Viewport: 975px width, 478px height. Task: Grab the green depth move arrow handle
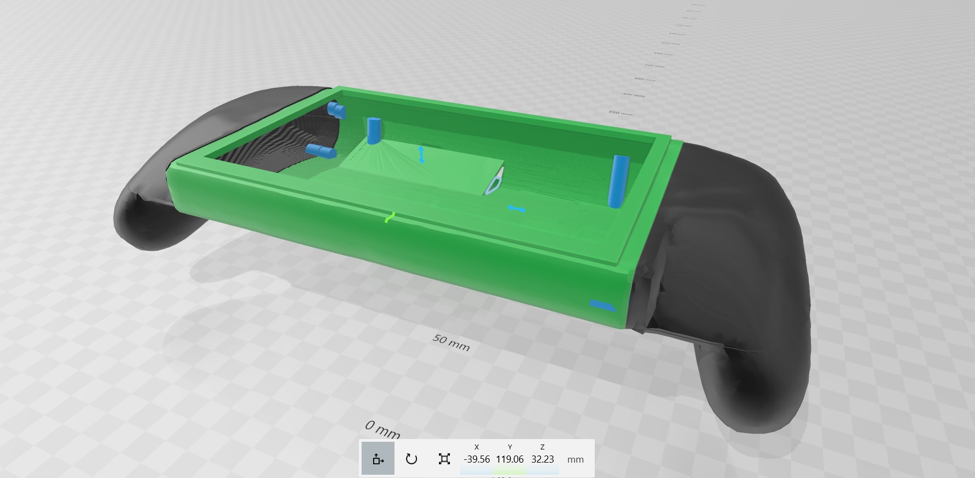390,218
